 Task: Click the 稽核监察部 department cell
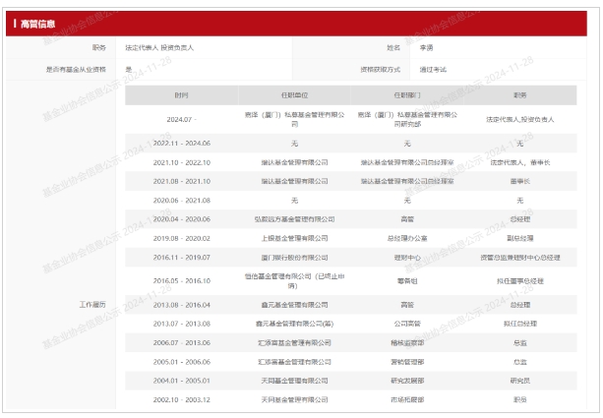[x=407, y=342]
